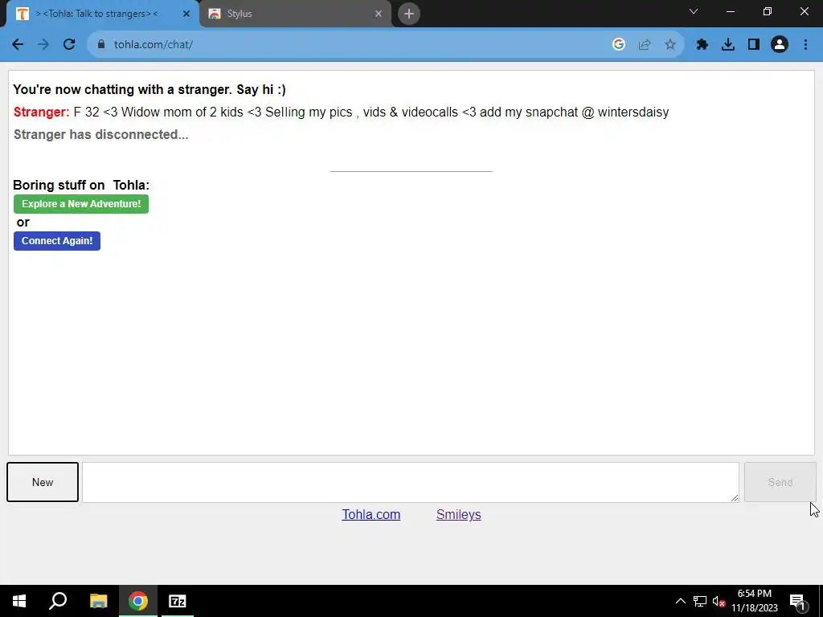823x617 pixels.
Task: Open a new browser tab
Action: point(409,14)
